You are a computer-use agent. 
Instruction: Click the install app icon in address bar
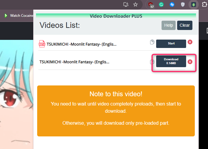tap(126, 4)
